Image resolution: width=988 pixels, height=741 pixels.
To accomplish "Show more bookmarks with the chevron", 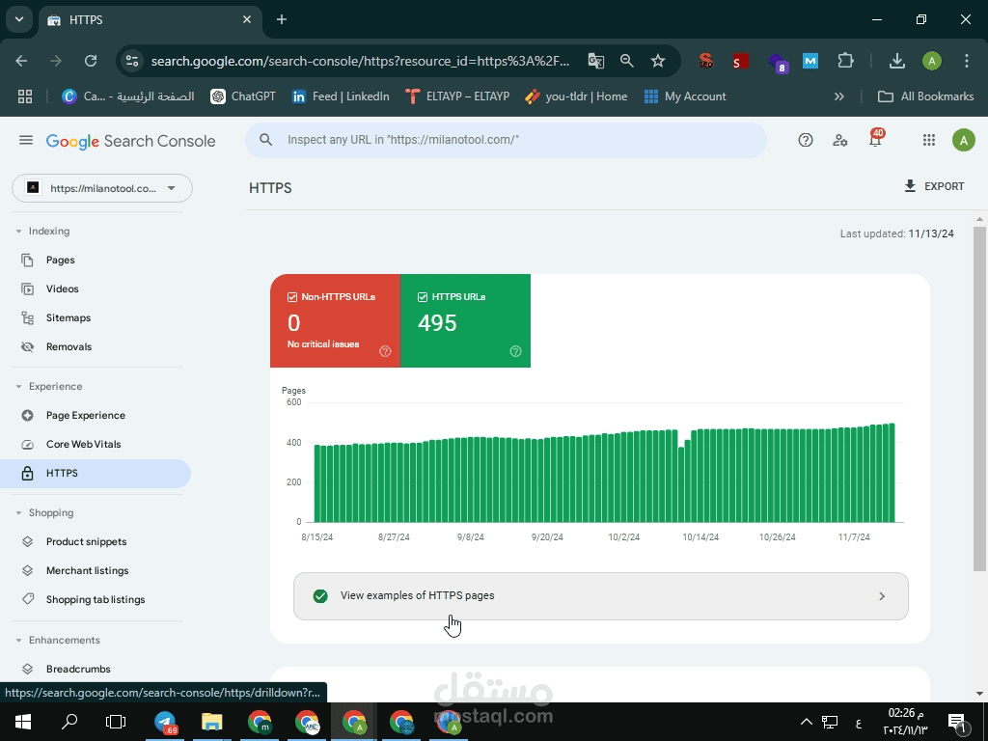I will [x=839, y=96].
